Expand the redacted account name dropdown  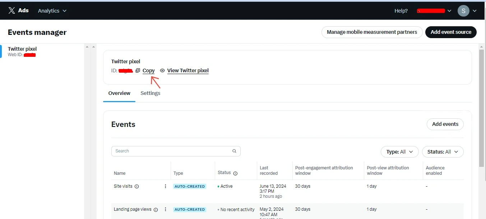(434, 11)
